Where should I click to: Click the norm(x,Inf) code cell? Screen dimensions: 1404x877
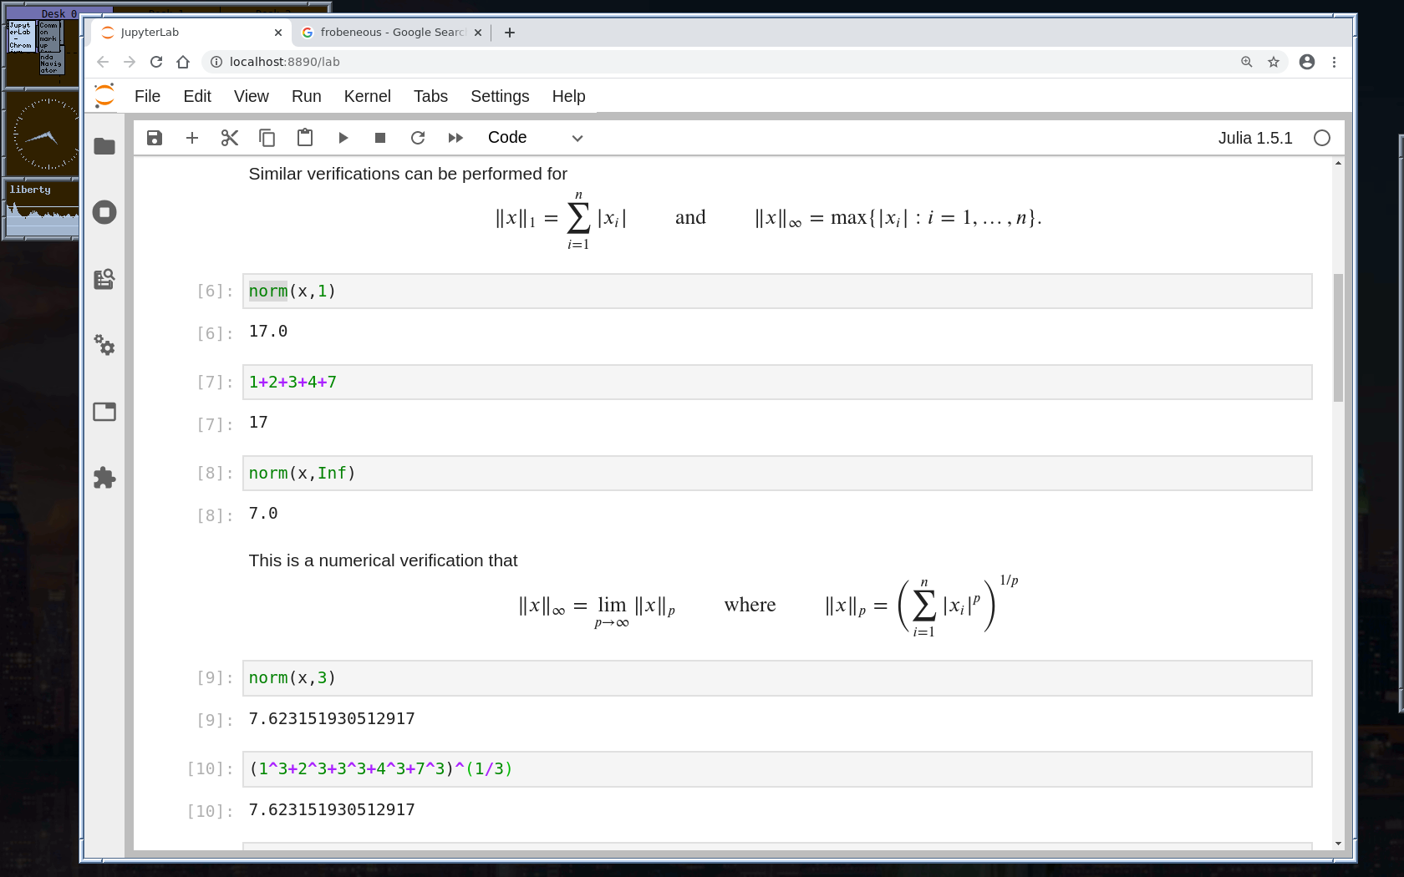pos(777,474)
